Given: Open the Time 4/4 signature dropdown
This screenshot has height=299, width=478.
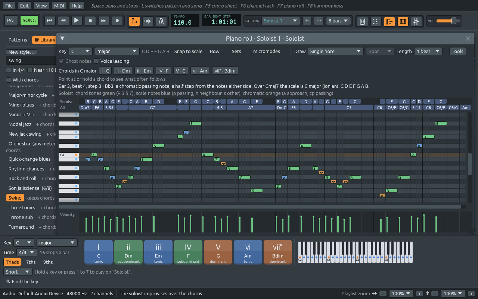Looking at the screenshot, I should 27,252.
